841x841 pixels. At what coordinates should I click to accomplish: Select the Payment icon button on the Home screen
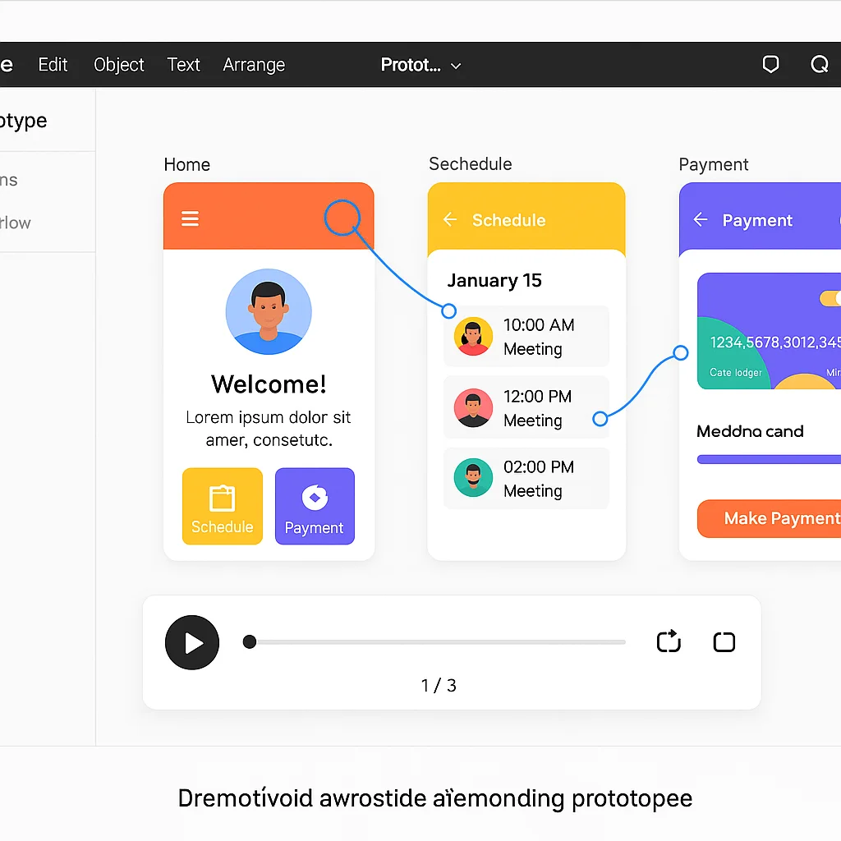click(x=315, y=506)
